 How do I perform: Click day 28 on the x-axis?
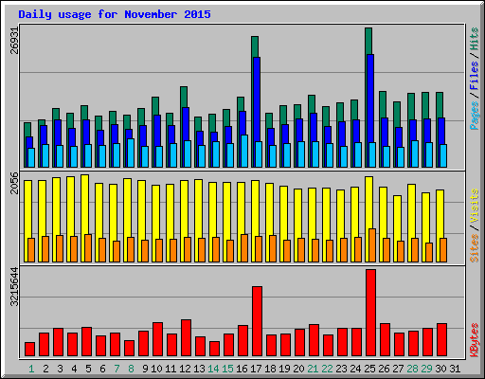(x=412, y=369)
